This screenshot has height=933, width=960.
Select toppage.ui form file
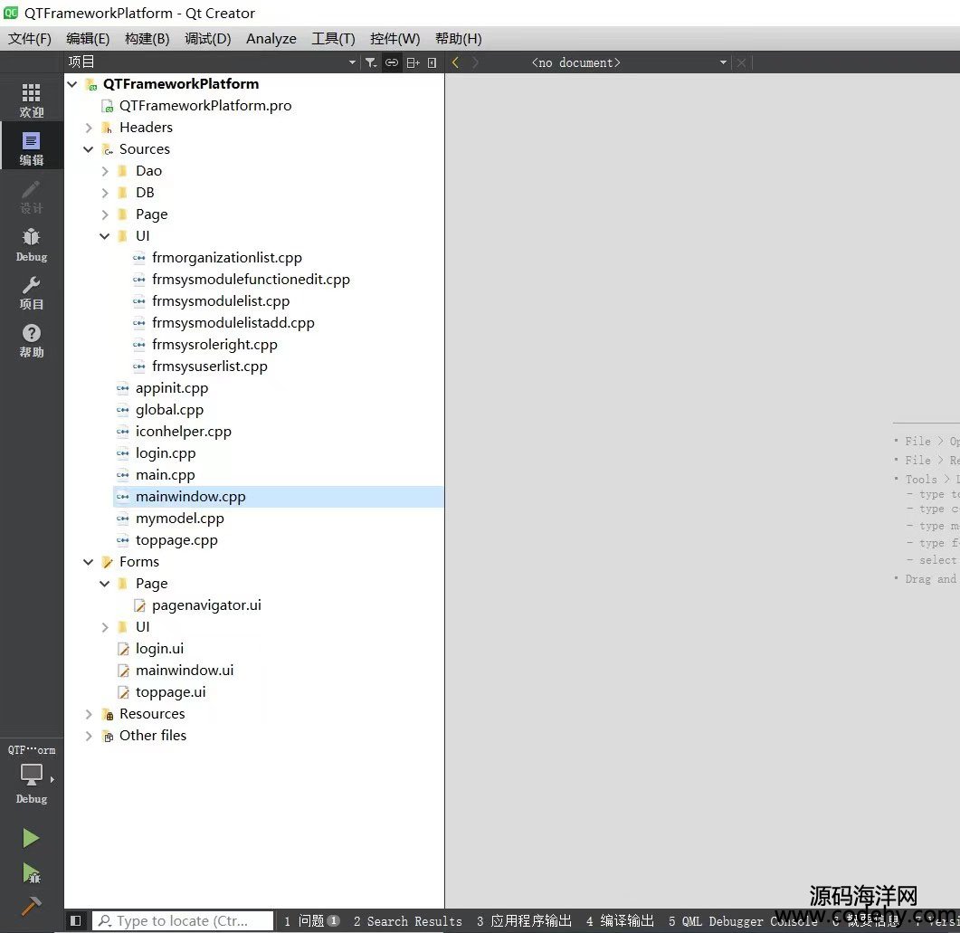[x=171, y=692]
